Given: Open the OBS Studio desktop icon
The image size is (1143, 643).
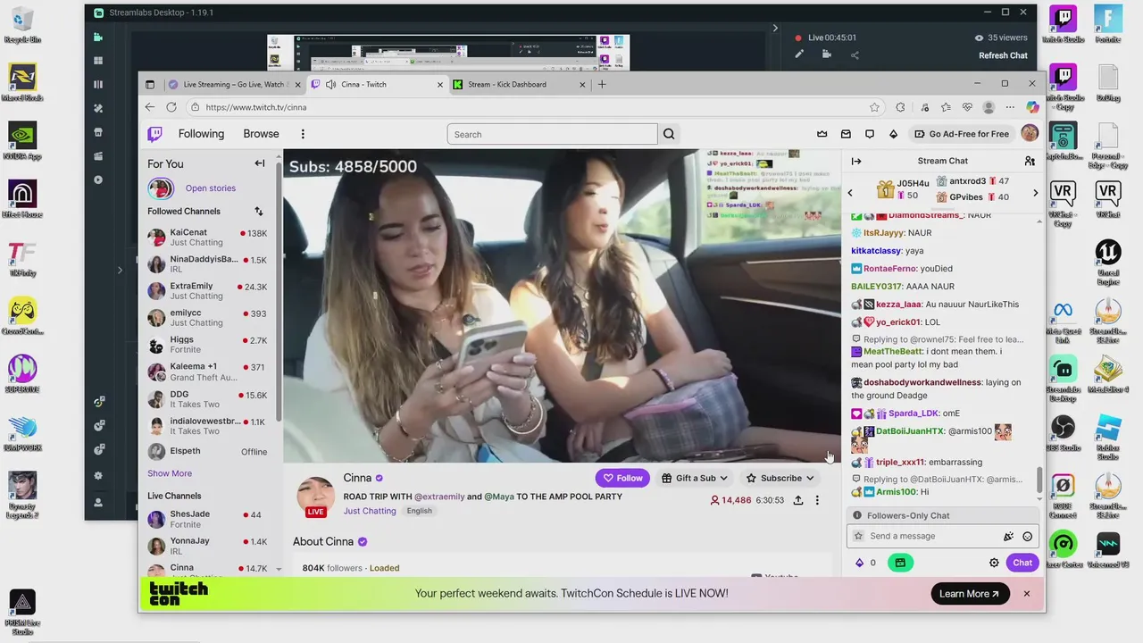Looking at the screenshot, I should click(1063, 433).
